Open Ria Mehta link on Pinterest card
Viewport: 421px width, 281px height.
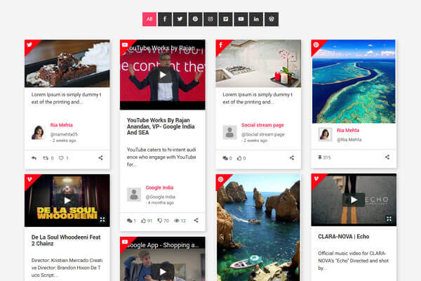[x=348, y=131]
